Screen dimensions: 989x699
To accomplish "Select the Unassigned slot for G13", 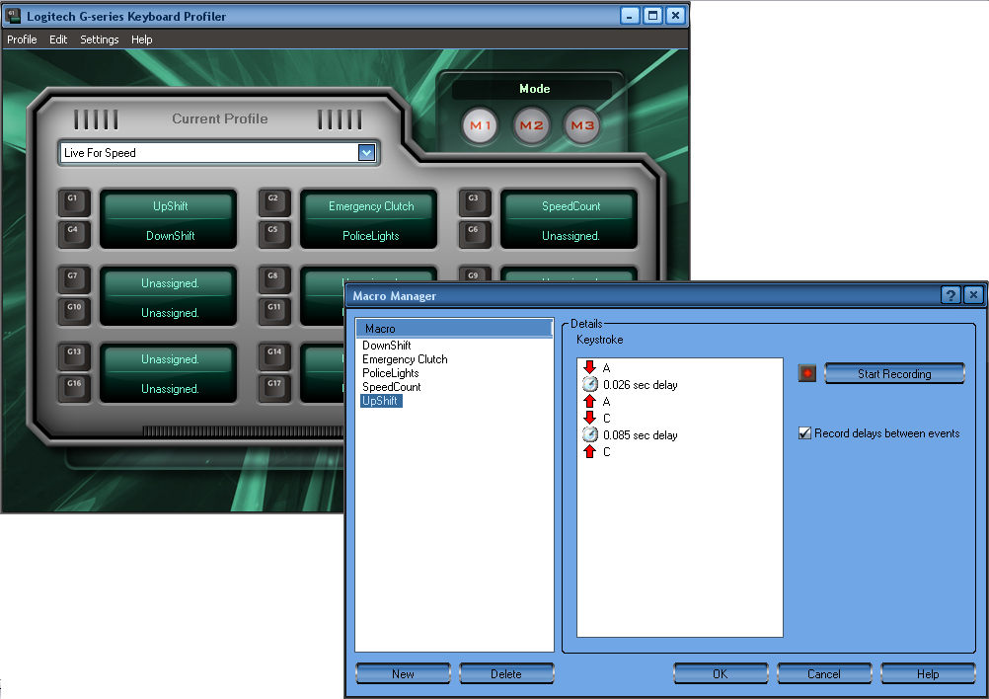I will coord(171,359).
